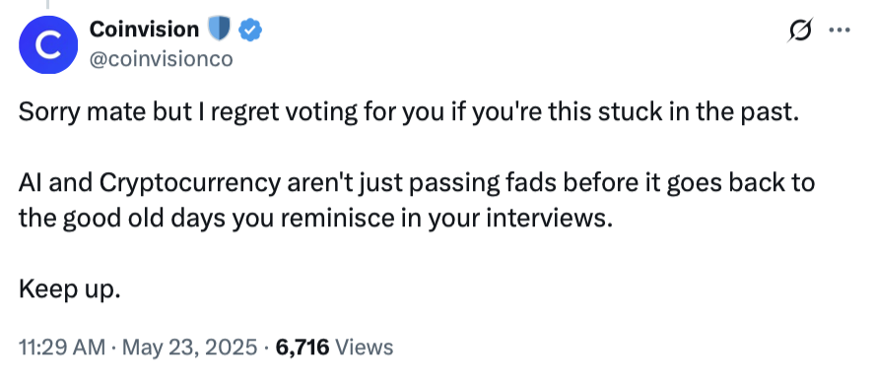Click the 6,716 view count number
875x383 pixels.
pyautogui.click(x=302, y=348)
